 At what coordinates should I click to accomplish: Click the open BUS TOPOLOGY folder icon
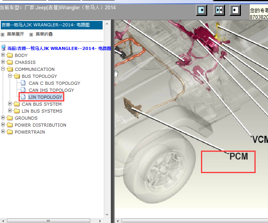click(17, 76)
